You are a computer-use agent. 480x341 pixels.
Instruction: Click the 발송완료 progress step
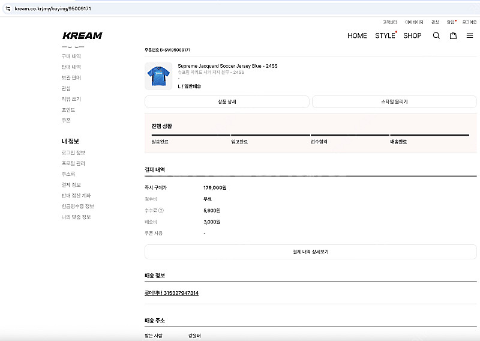point(160,142)
